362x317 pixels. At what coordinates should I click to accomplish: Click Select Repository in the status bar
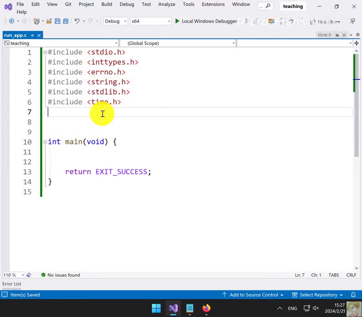(x=318, y=295)
